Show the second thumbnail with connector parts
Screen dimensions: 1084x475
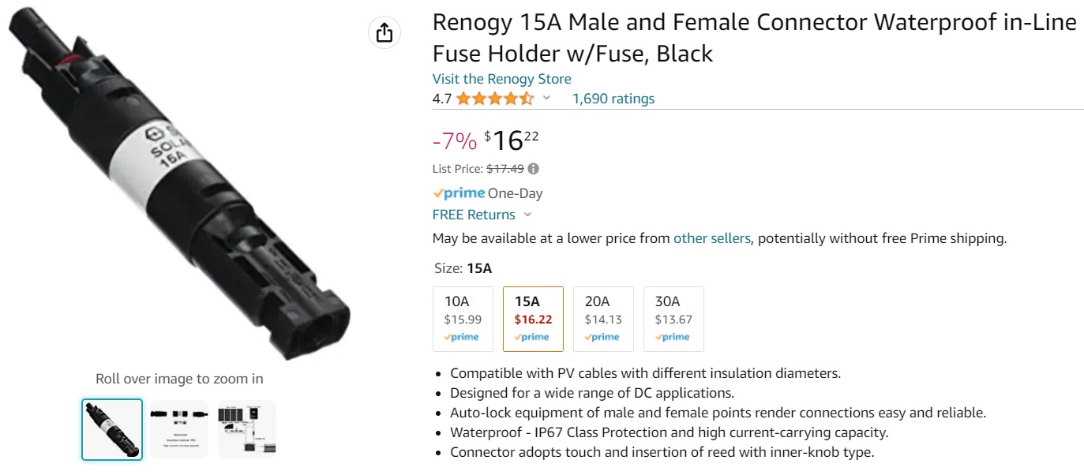click(x=179, y=429)
